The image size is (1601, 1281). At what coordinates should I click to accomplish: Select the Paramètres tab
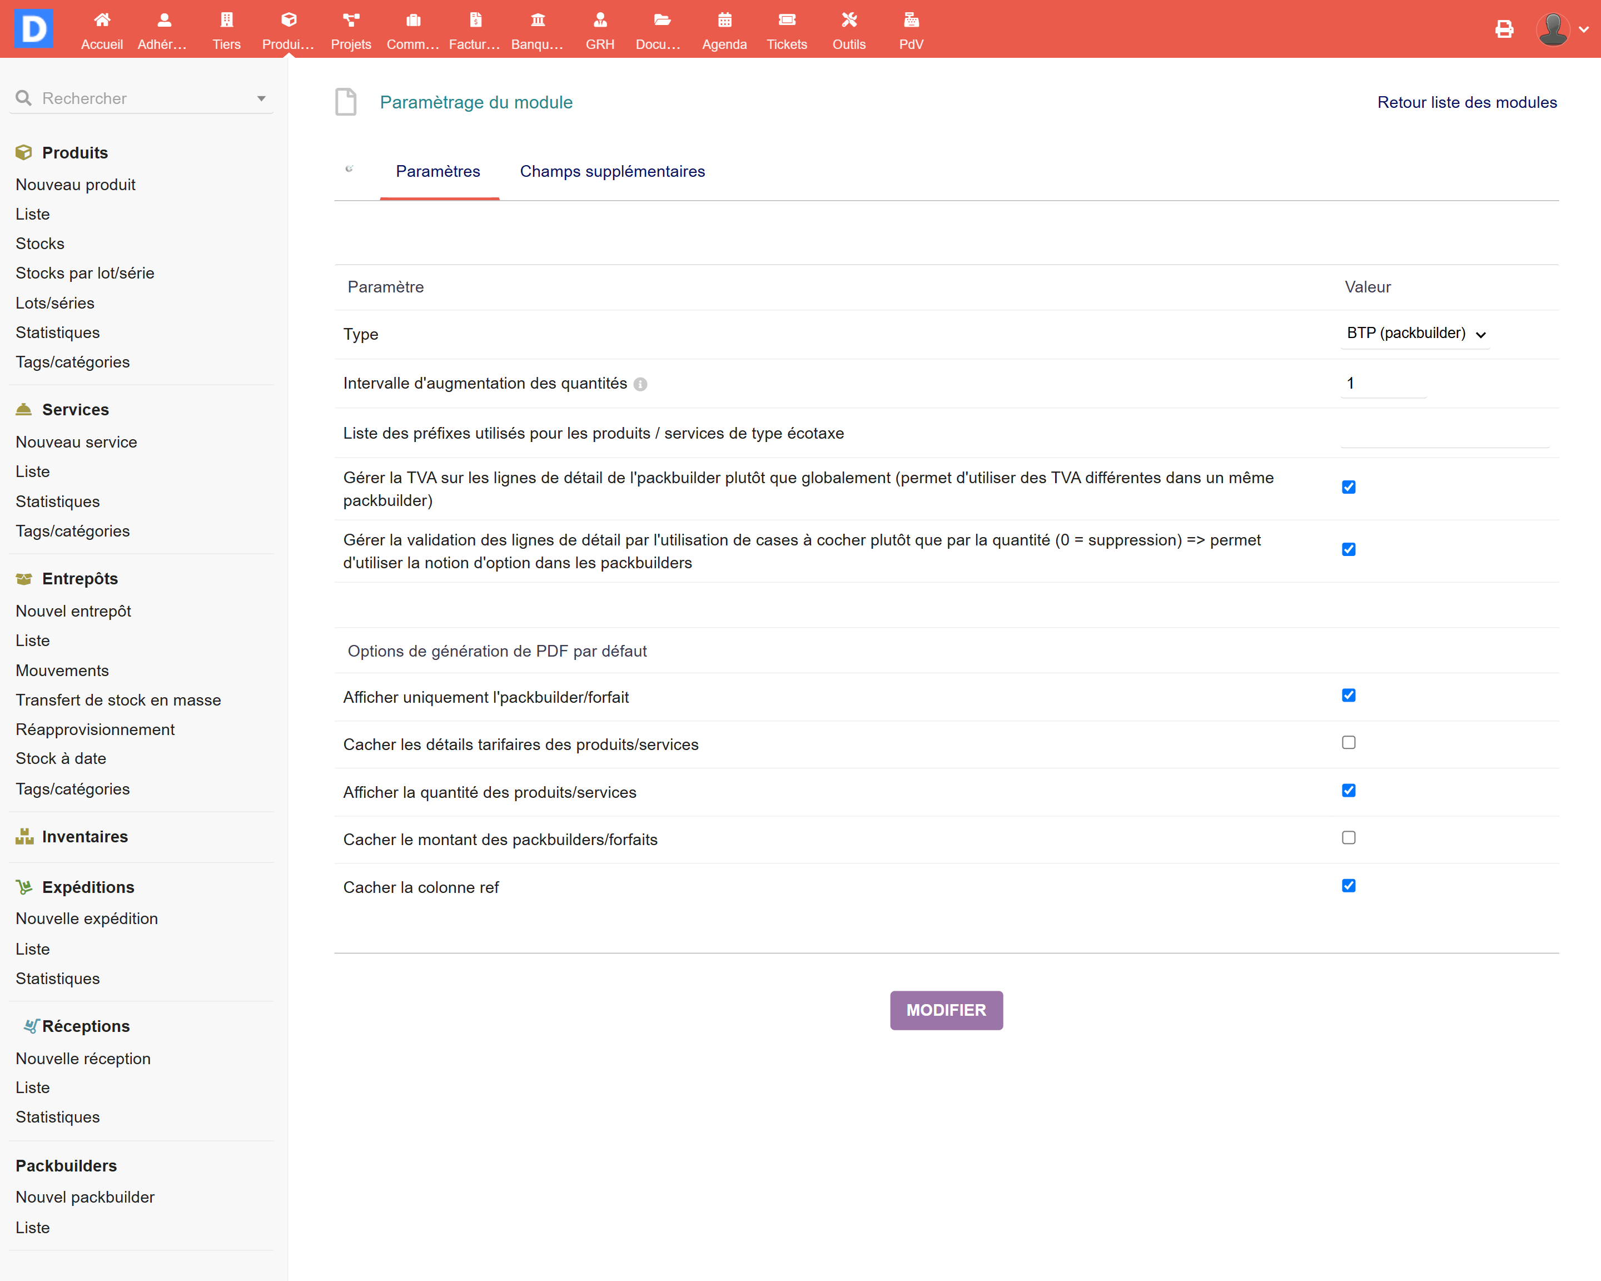tap(437, 172)
